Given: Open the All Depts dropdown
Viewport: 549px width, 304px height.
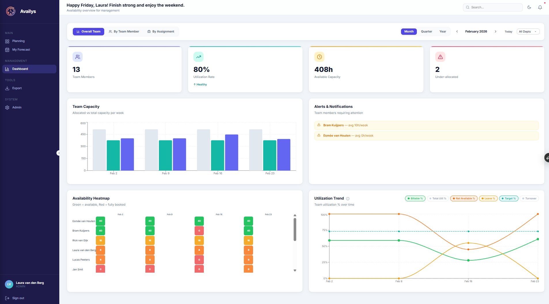Looking at the screenshot, I should point(528,31).
